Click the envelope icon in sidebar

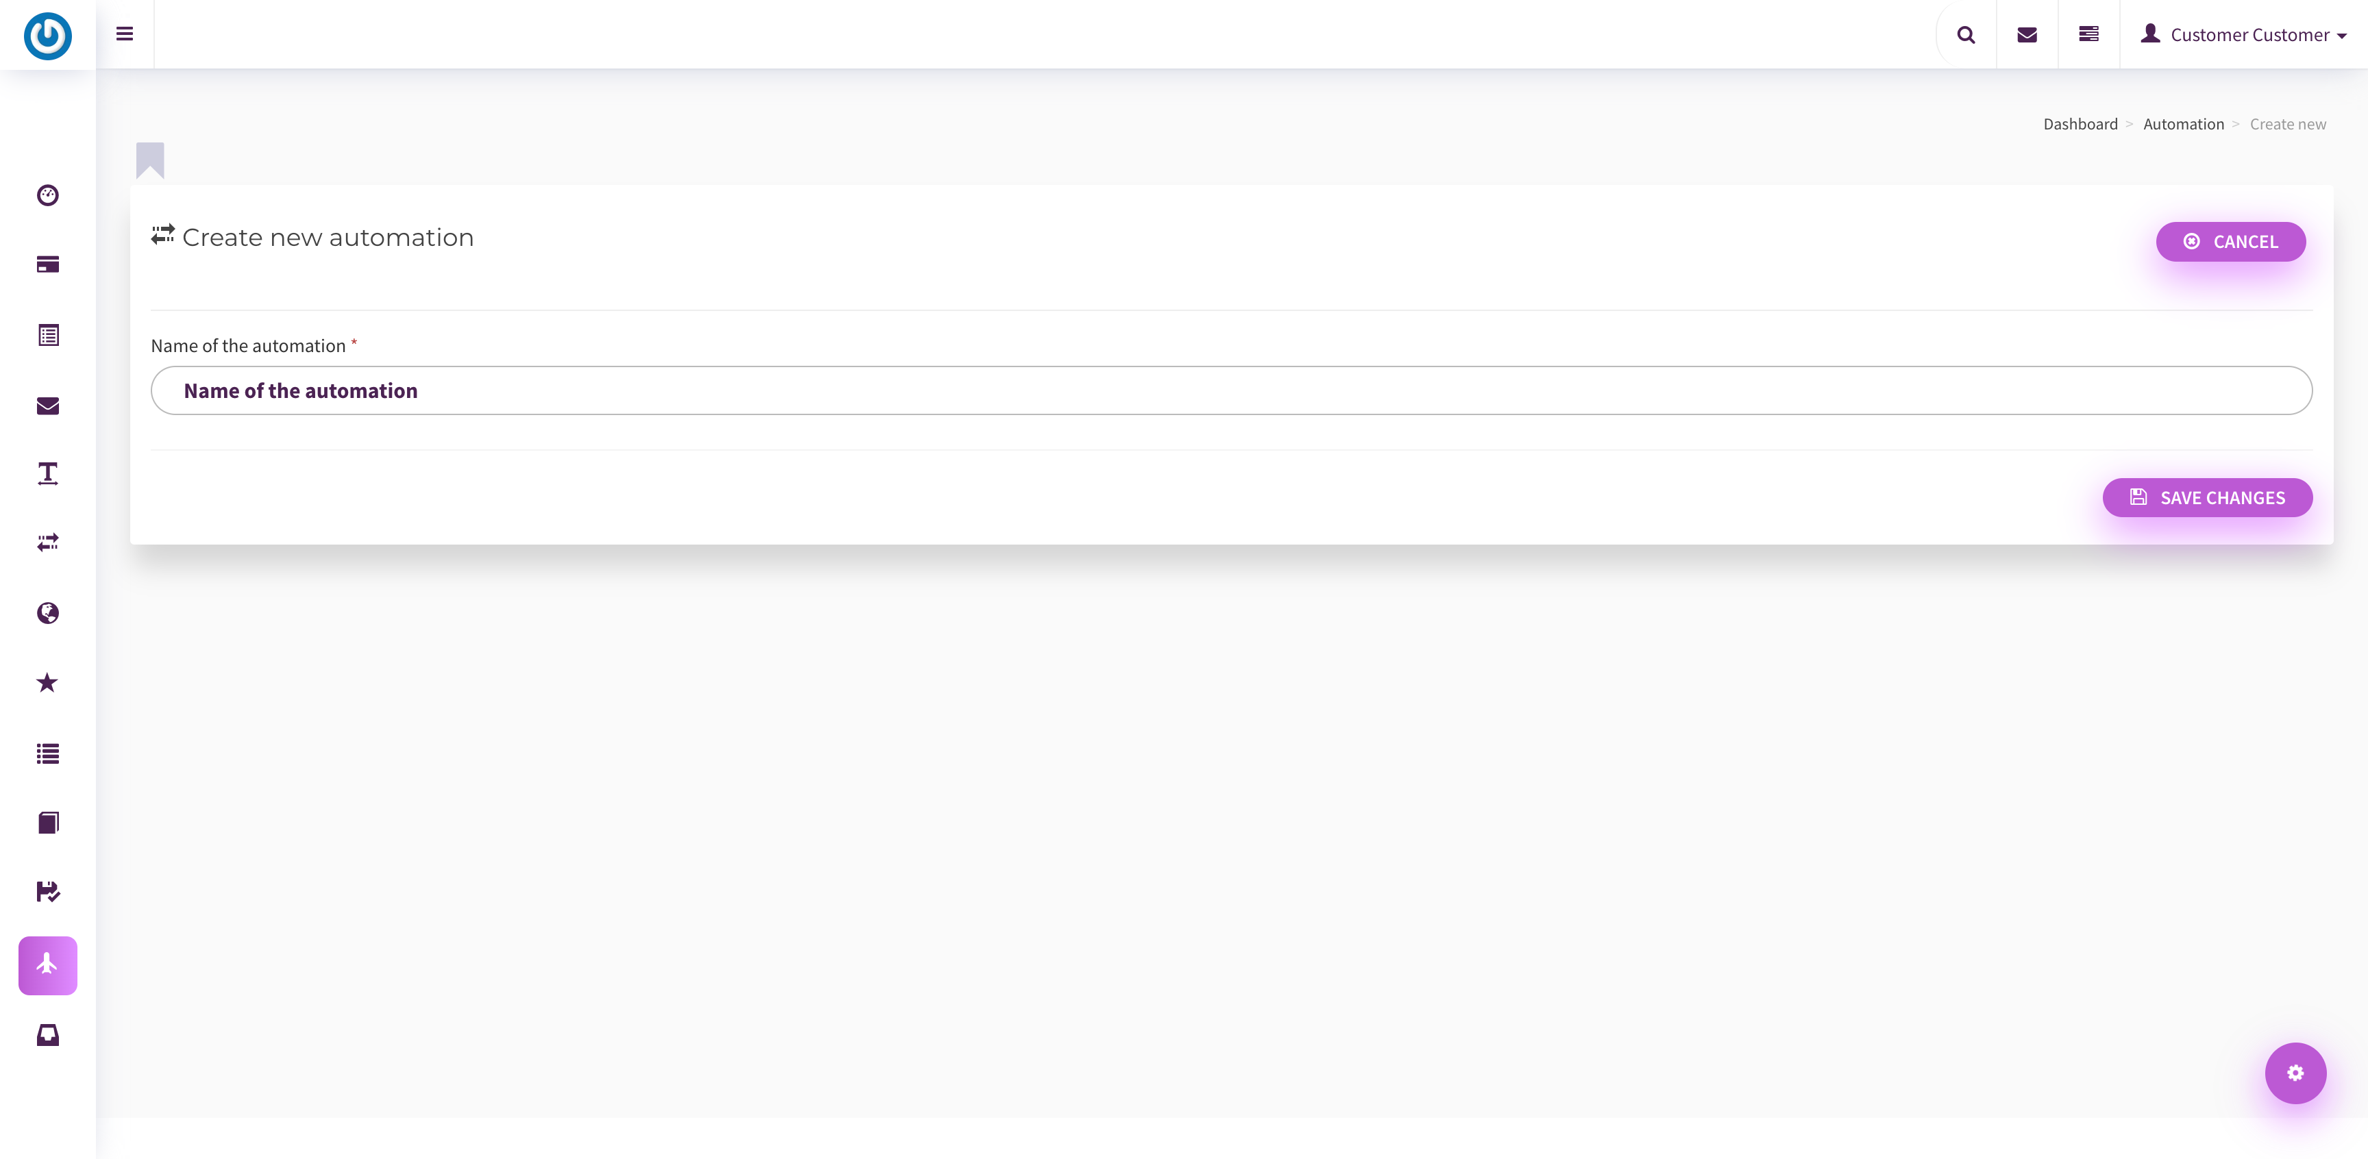point(48,406)
